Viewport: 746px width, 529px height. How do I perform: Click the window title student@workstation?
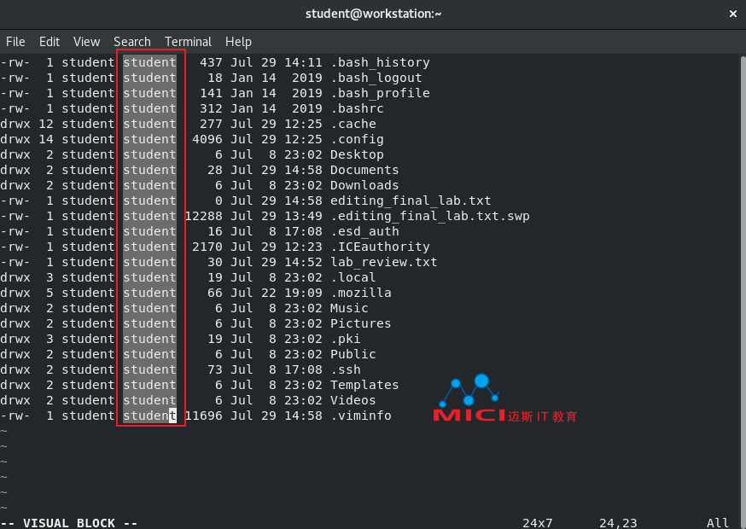(x=372, y=13)
